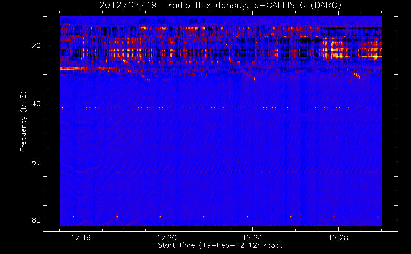Click the 20 MHz frequency tick label
This screenshot has height=254, width=411.
click(x=36, y=46)
